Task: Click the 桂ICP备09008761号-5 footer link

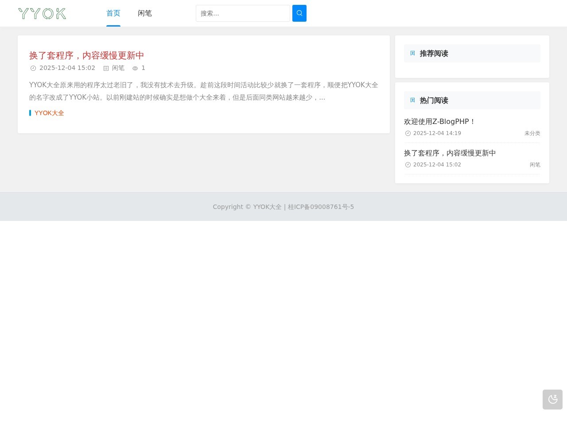Action: 321,207
